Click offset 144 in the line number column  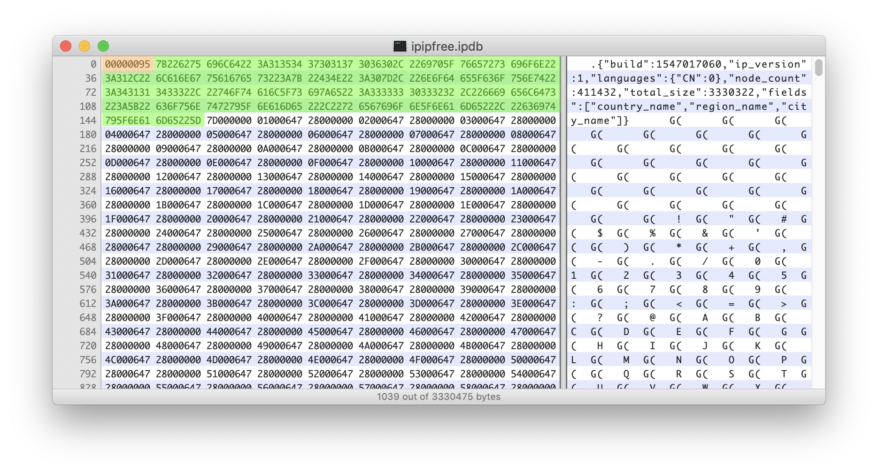coord(88,121)
